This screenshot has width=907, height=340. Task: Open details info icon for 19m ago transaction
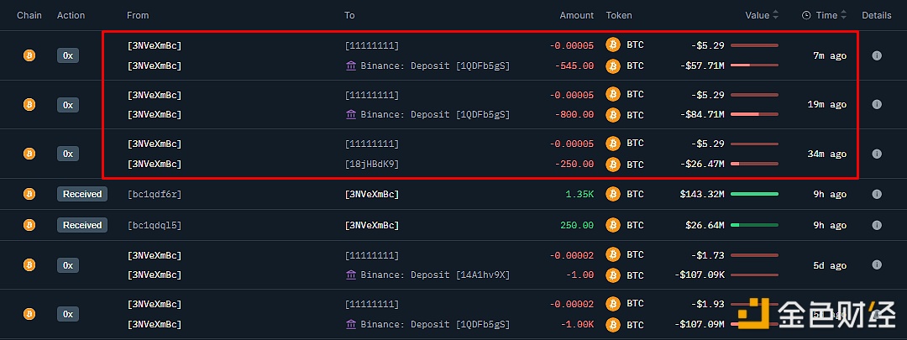tap(876, 105)
